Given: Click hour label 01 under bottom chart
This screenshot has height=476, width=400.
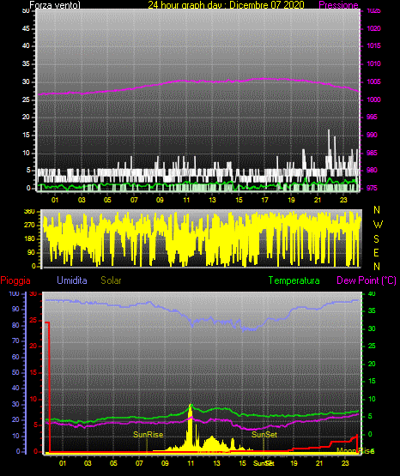Looking at the screenshot, I should coord(63,463).
